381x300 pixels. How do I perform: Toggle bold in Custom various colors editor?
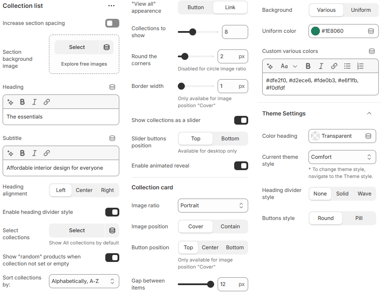point(308,66)
